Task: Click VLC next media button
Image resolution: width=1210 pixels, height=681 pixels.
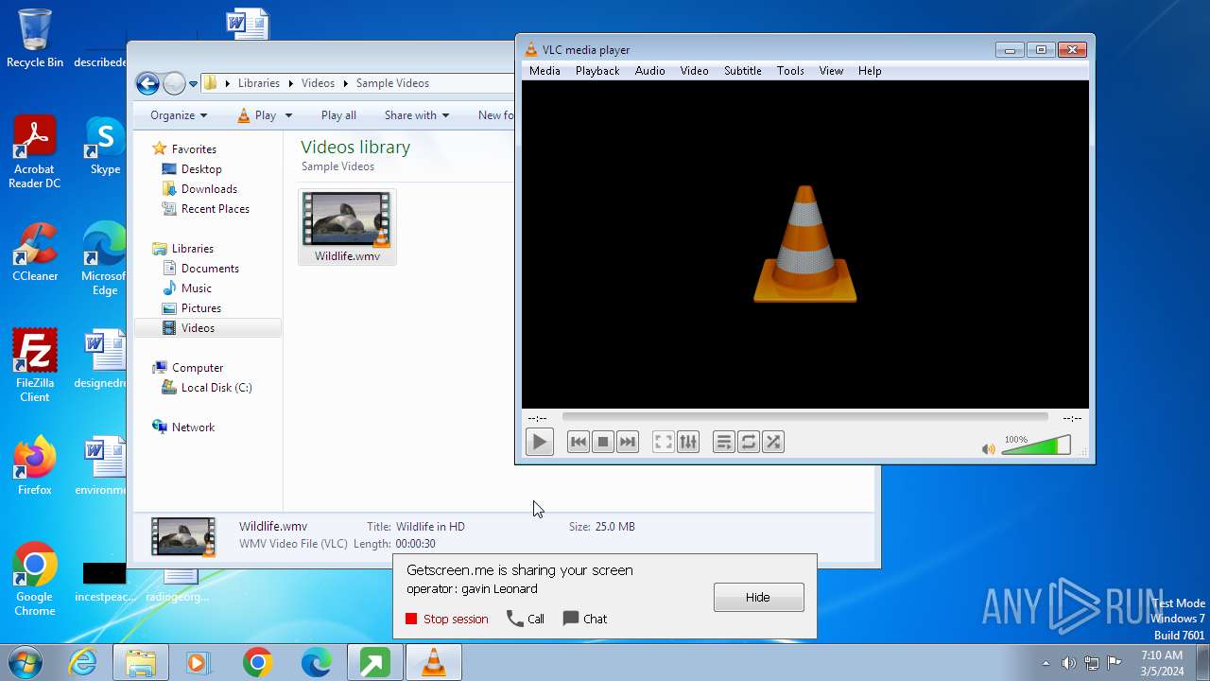Action: coord(628,442)
